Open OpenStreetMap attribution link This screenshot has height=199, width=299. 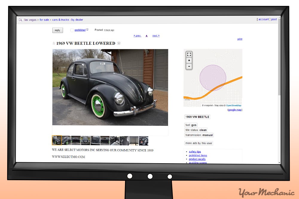pyautogui.click(x=234, y=105)
